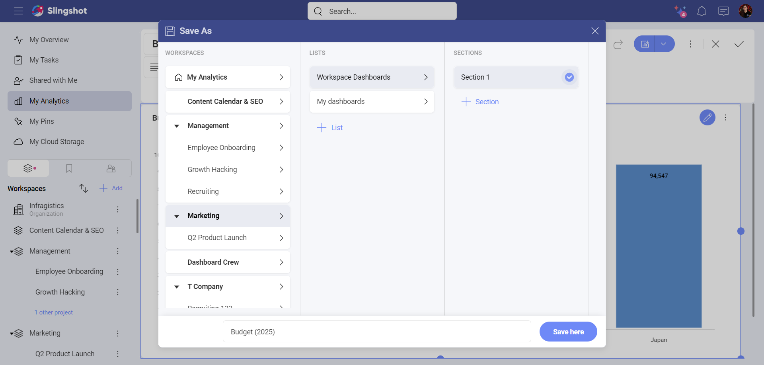Open Infragistics organization options
This screenshot has width=764, height=365.
click(x=118, y=209)
